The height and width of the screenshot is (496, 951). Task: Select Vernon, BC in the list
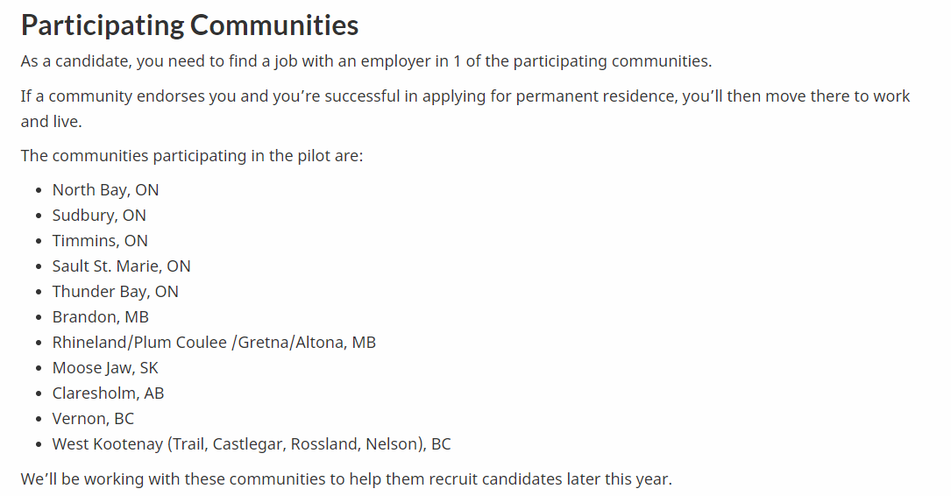(93, 419)
